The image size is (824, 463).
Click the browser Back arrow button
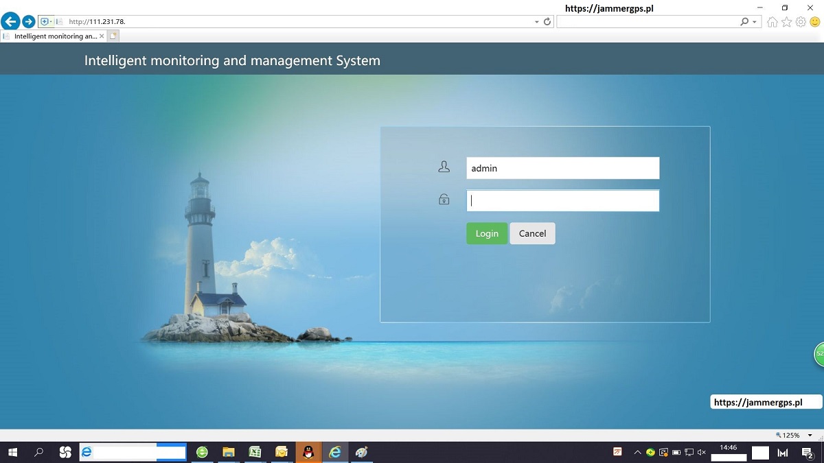pyautogui.click(x=10, y=22)
